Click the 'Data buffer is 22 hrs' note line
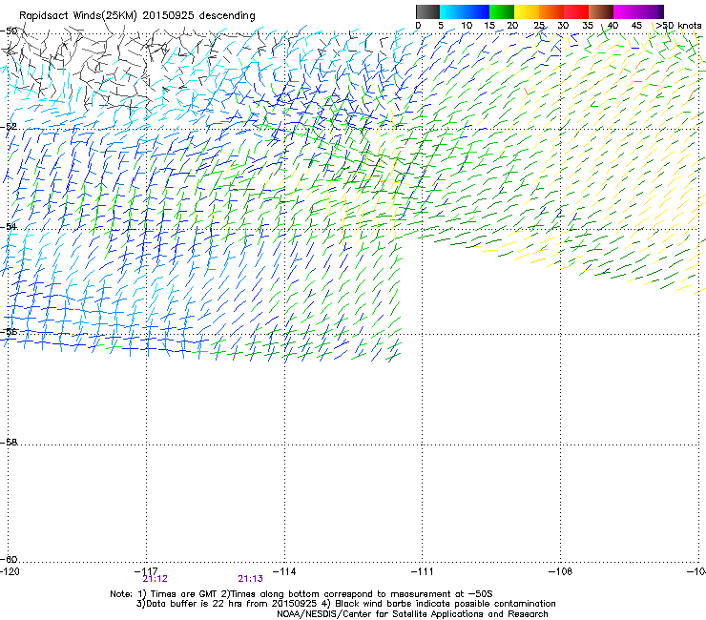Screen dimensions: 706x620 coord(345,604)
